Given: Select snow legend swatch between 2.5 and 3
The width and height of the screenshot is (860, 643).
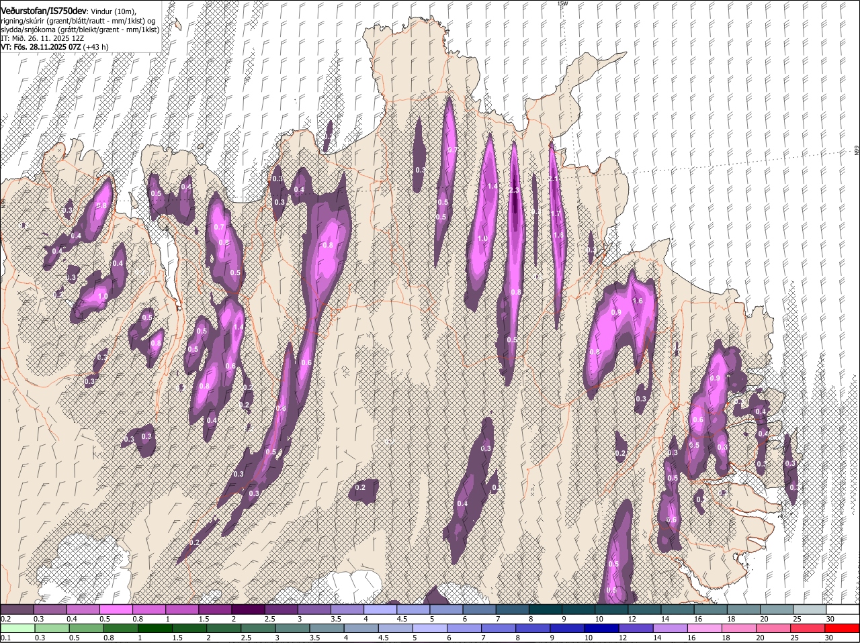Looking at the screenshot, I should coord(281,609).
